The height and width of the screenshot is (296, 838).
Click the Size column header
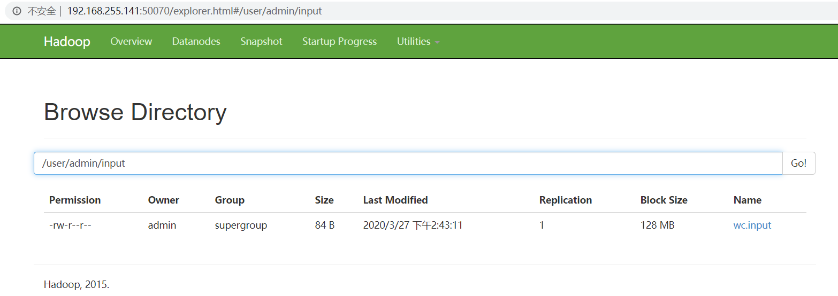coord(324,200)
